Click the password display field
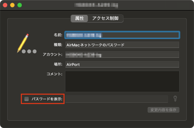194x128 pixels. pos(116,99)
